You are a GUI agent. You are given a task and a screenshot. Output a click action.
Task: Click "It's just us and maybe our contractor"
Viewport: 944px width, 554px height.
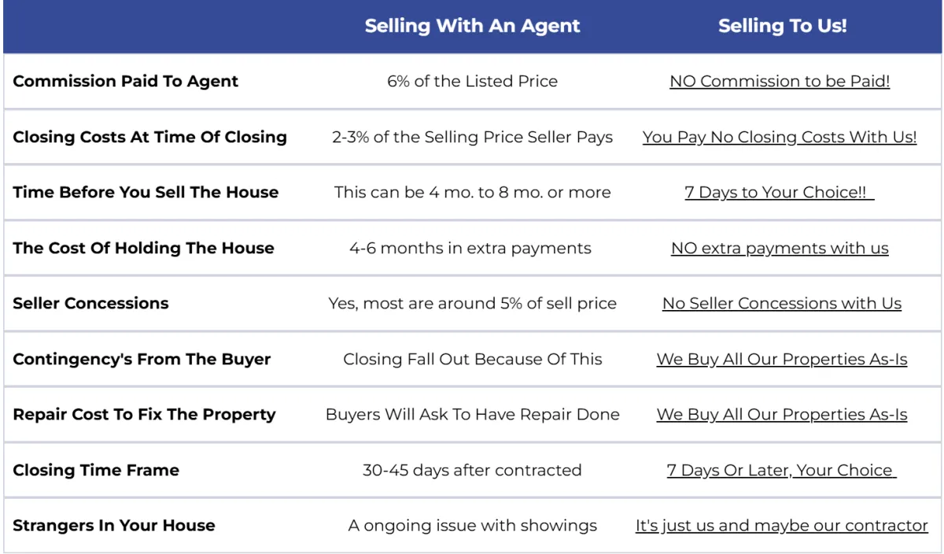[782, 526]
